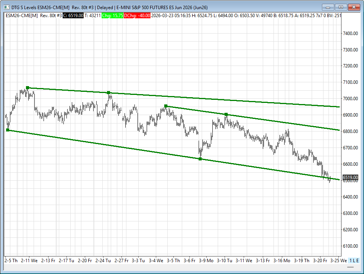Click the 6519.00 current price marker on scale
Image resolution: width=364 pixels, height=274 pixels.
coord(350,178)
